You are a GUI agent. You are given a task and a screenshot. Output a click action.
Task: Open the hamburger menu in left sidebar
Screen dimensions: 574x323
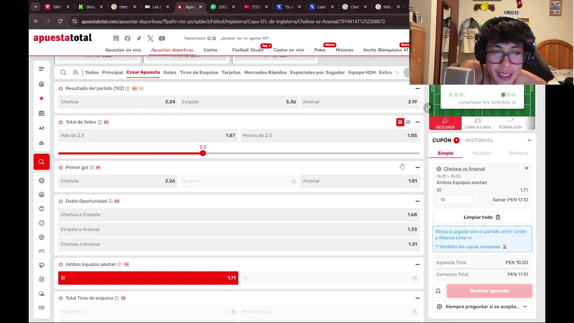click(x=41, y=69)
